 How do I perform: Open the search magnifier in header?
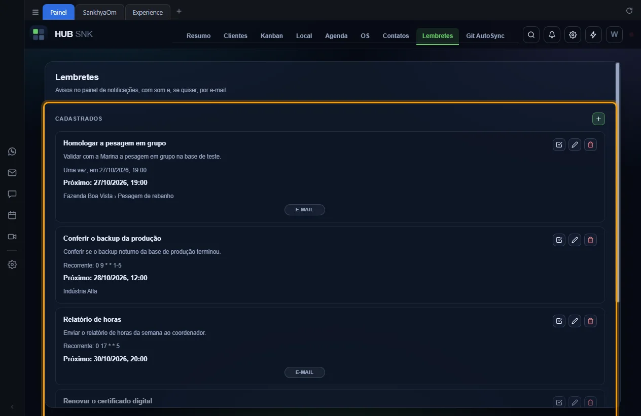pyautogui.click(x=531, y=34)
